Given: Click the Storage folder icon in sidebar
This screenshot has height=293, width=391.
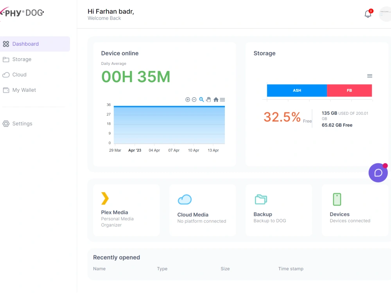Looking at the screenshot, I should click(x=6, y=59).
